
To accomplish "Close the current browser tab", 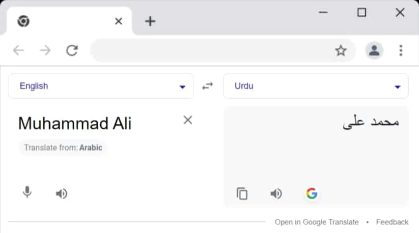I will point(118,21).
